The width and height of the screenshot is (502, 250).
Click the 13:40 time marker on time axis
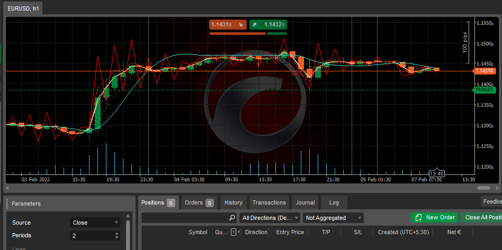[x=436, y=173]
